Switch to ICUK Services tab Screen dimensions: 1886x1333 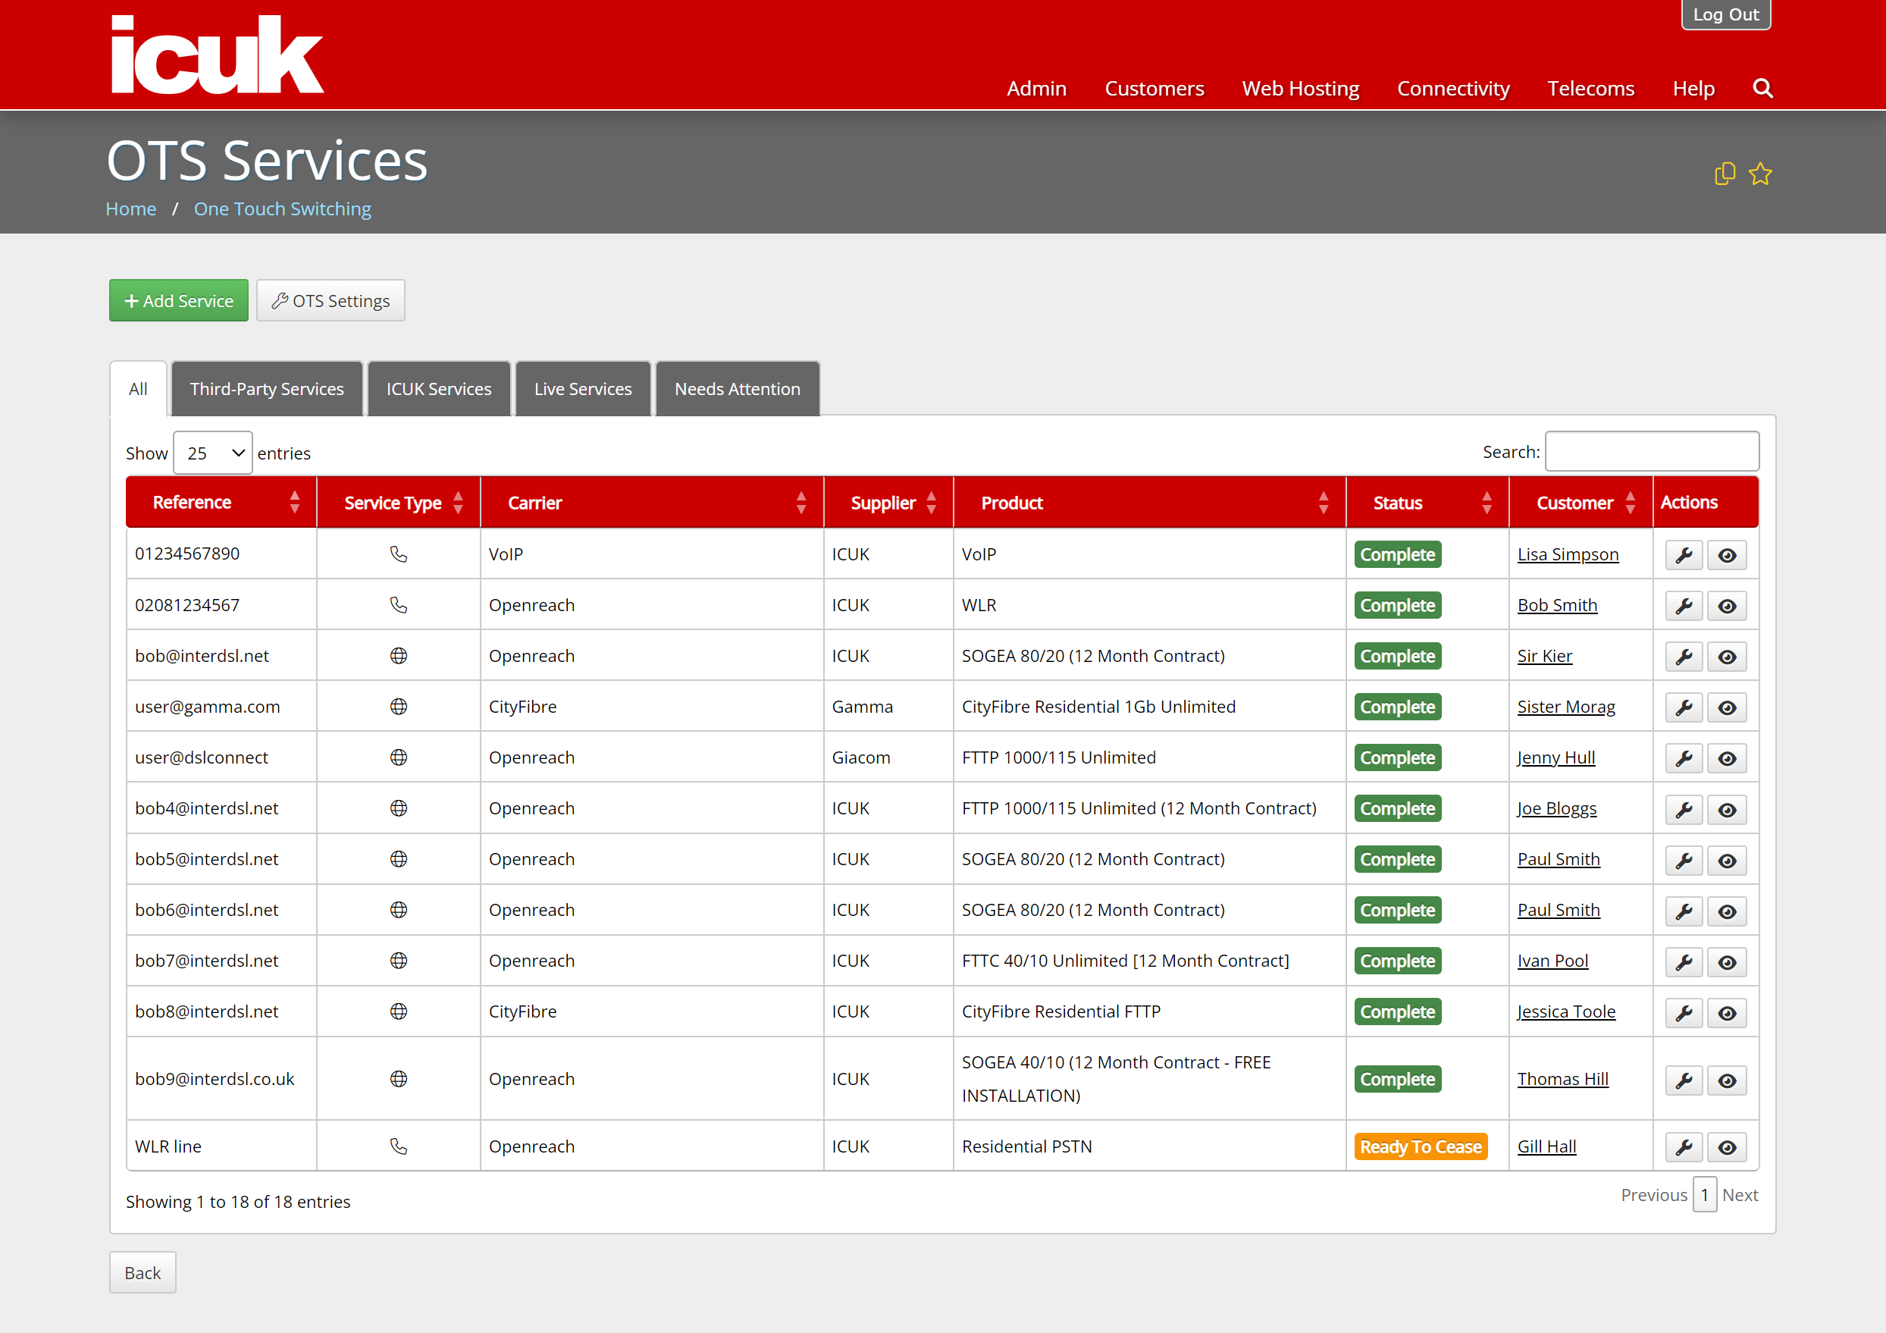(x=439, y=389)
